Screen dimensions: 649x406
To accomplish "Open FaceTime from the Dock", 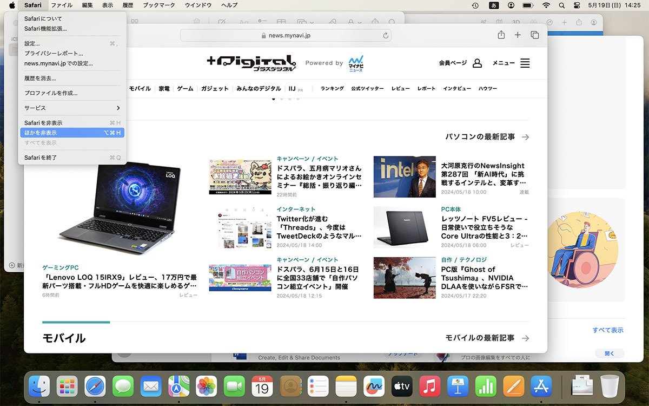I will point(234,387).
